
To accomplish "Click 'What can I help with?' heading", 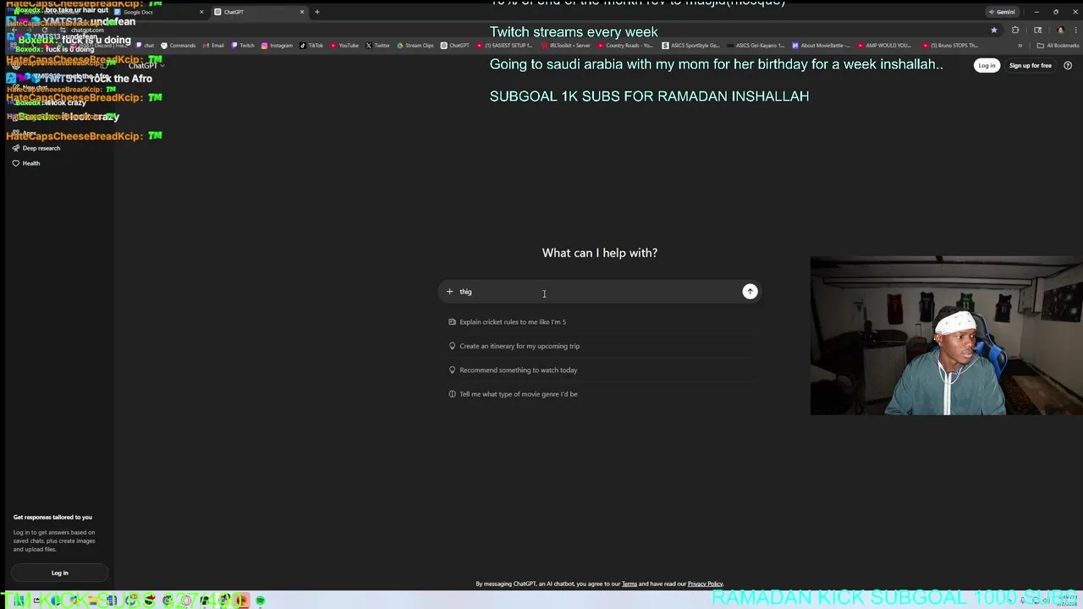I will point(599,253).
